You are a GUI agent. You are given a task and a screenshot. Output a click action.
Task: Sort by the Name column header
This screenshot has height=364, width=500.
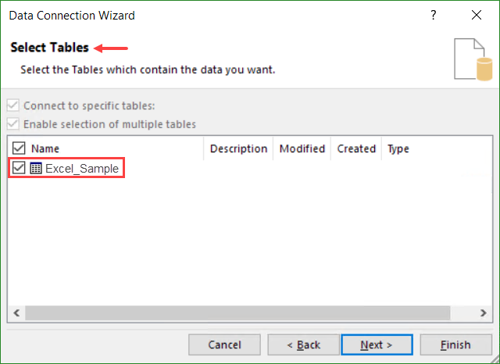click(45, 148)
